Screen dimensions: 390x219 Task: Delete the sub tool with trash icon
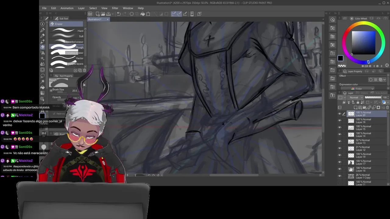pos(84,70)
